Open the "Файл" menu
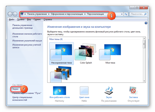Viewport: 155px width, 112px height. click(12, 19)
